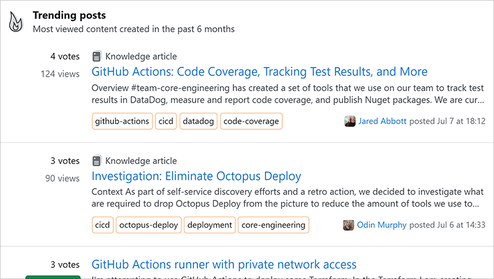The image size is (494, 279).
Task: Open the GitHub Actions: Code Coverage article
Action: 259,72
